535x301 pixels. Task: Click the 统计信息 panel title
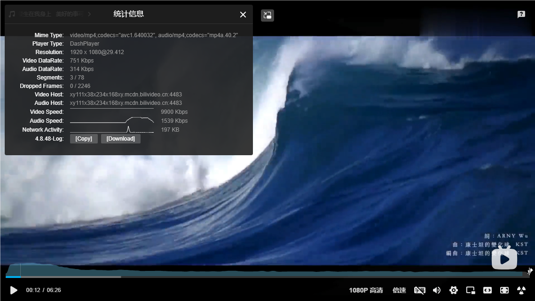coord(129,14)
